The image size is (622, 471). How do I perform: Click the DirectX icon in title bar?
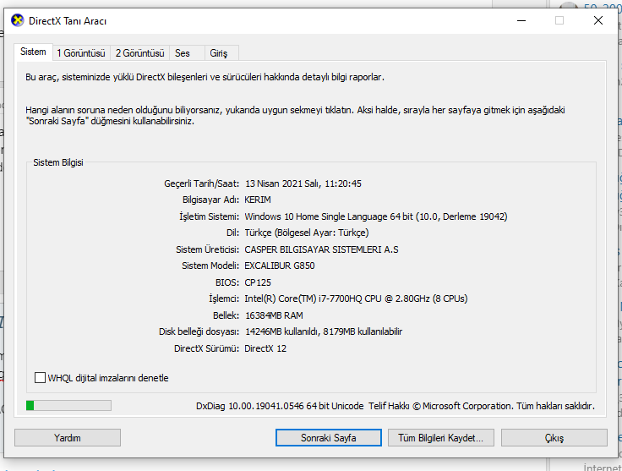[18, 20]
